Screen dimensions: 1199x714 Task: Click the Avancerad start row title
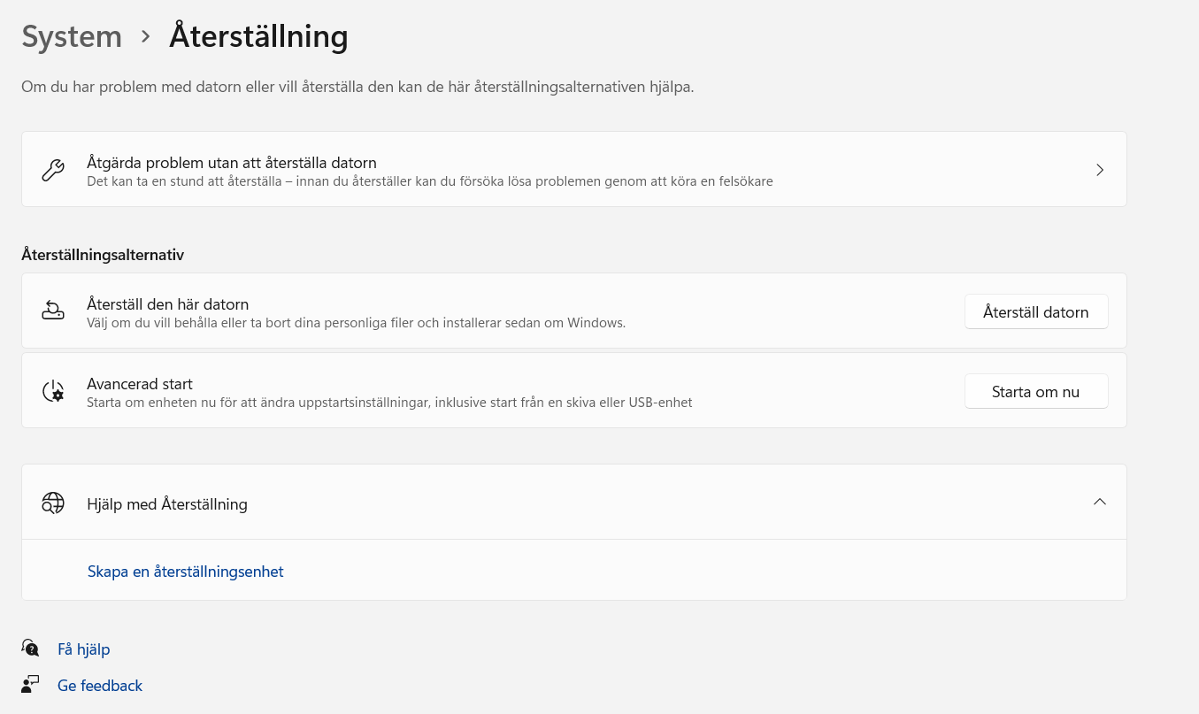(x=140, y=384)
